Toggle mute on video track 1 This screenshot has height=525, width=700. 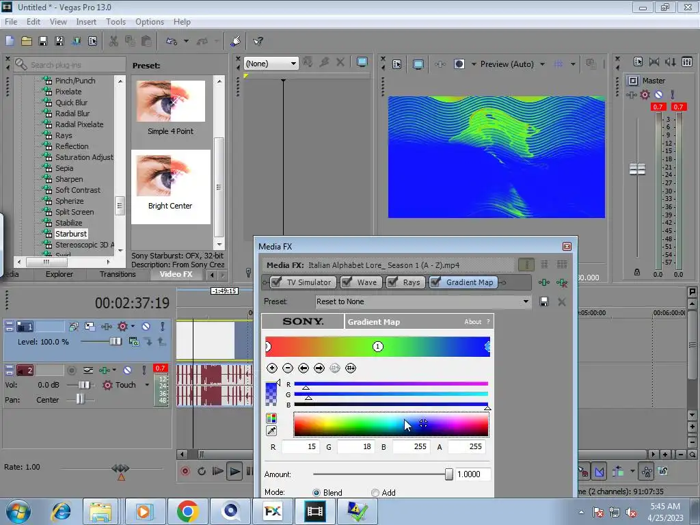click(x=146, y=326)
